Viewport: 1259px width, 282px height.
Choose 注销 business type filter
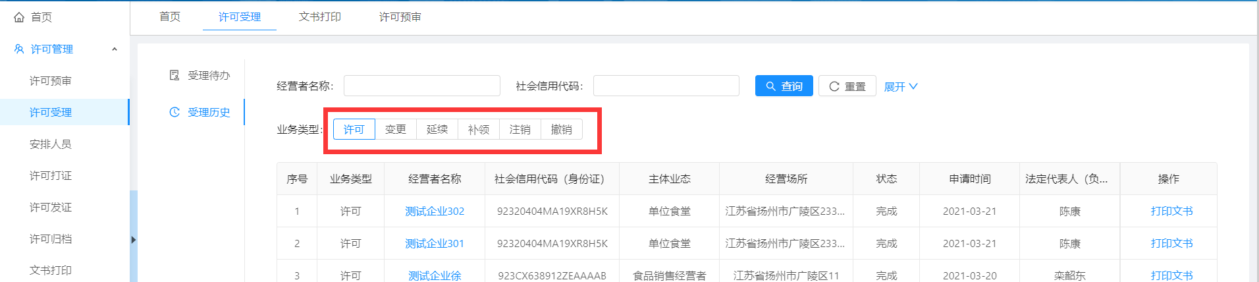click(x=520, y=129)
